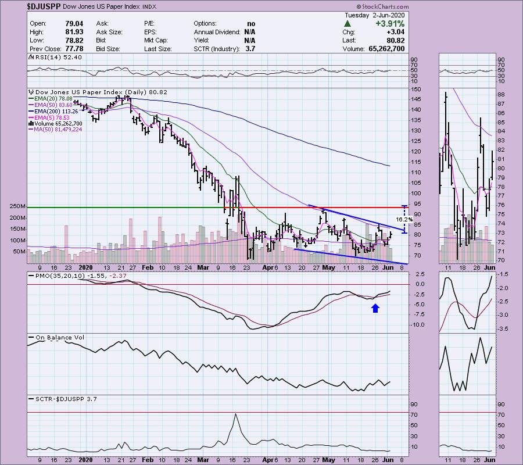Open the StockCharts.com copyright link
The image size is (523, 465).
coord(382,6)
